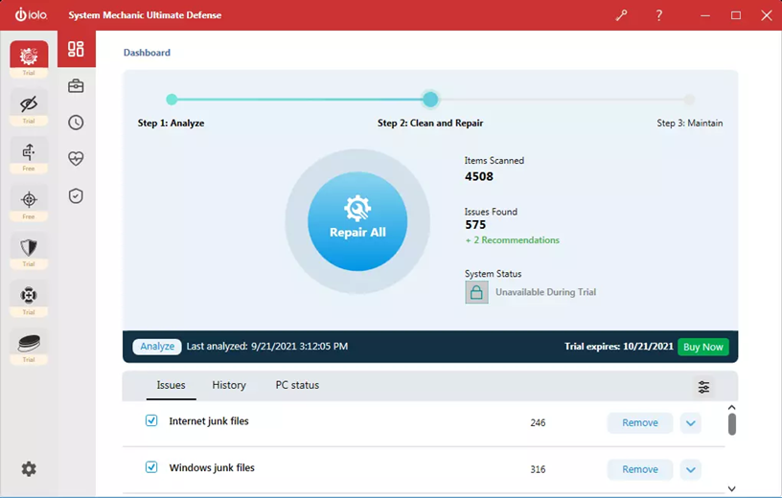
Task: Click the issues list scrollbar down arrow
Action: click(731, 488)
